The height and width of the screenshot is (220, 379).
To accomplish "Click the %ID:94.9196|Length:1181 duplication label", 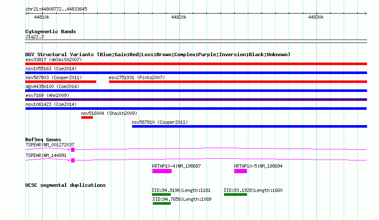I will (x=181, y=190).
